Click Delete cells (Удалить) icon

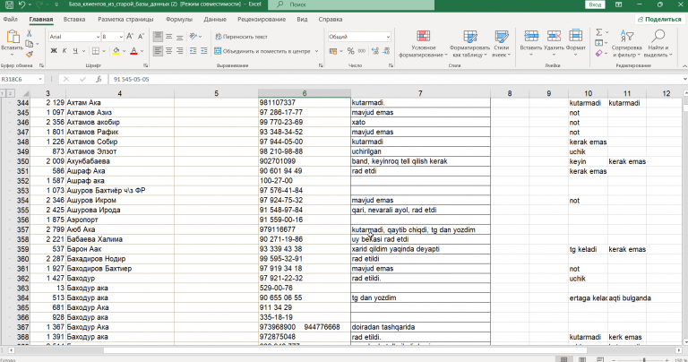pyautogui.click(x=554, y=36)
